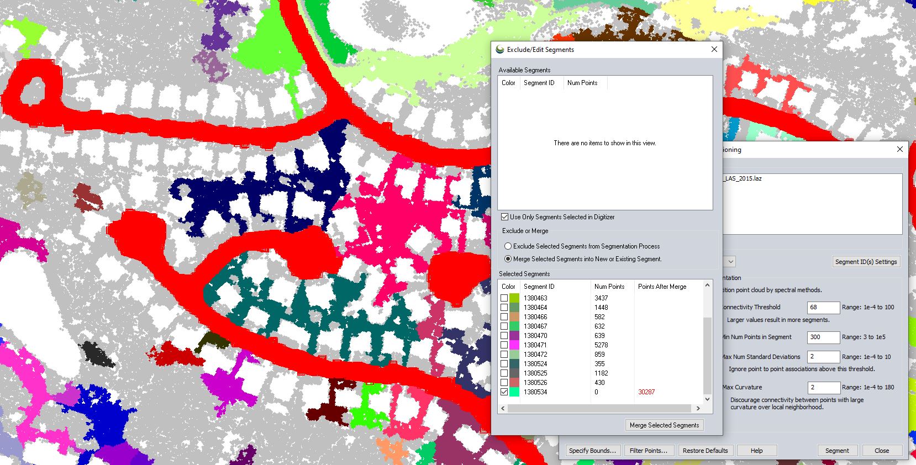Click the Filter Points... button

coord(649,451)
